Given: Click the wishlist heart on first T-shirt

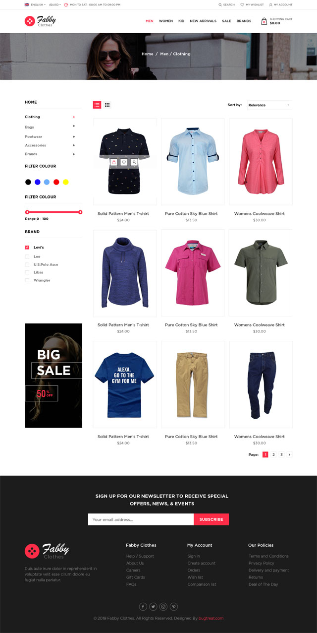Looking at the screenshot, I should (124, 162).
